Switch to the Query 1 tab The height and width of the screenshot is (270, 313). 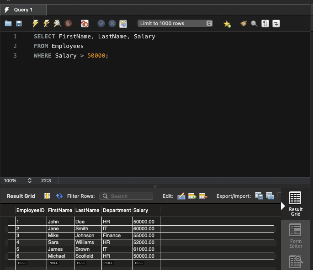pos(23,10)
